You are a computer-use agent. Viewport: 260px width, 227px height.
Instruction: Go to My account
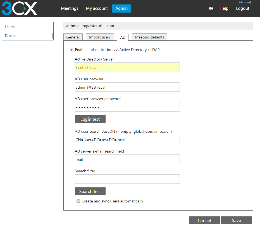pyautogui.click(x=97, y=8)
